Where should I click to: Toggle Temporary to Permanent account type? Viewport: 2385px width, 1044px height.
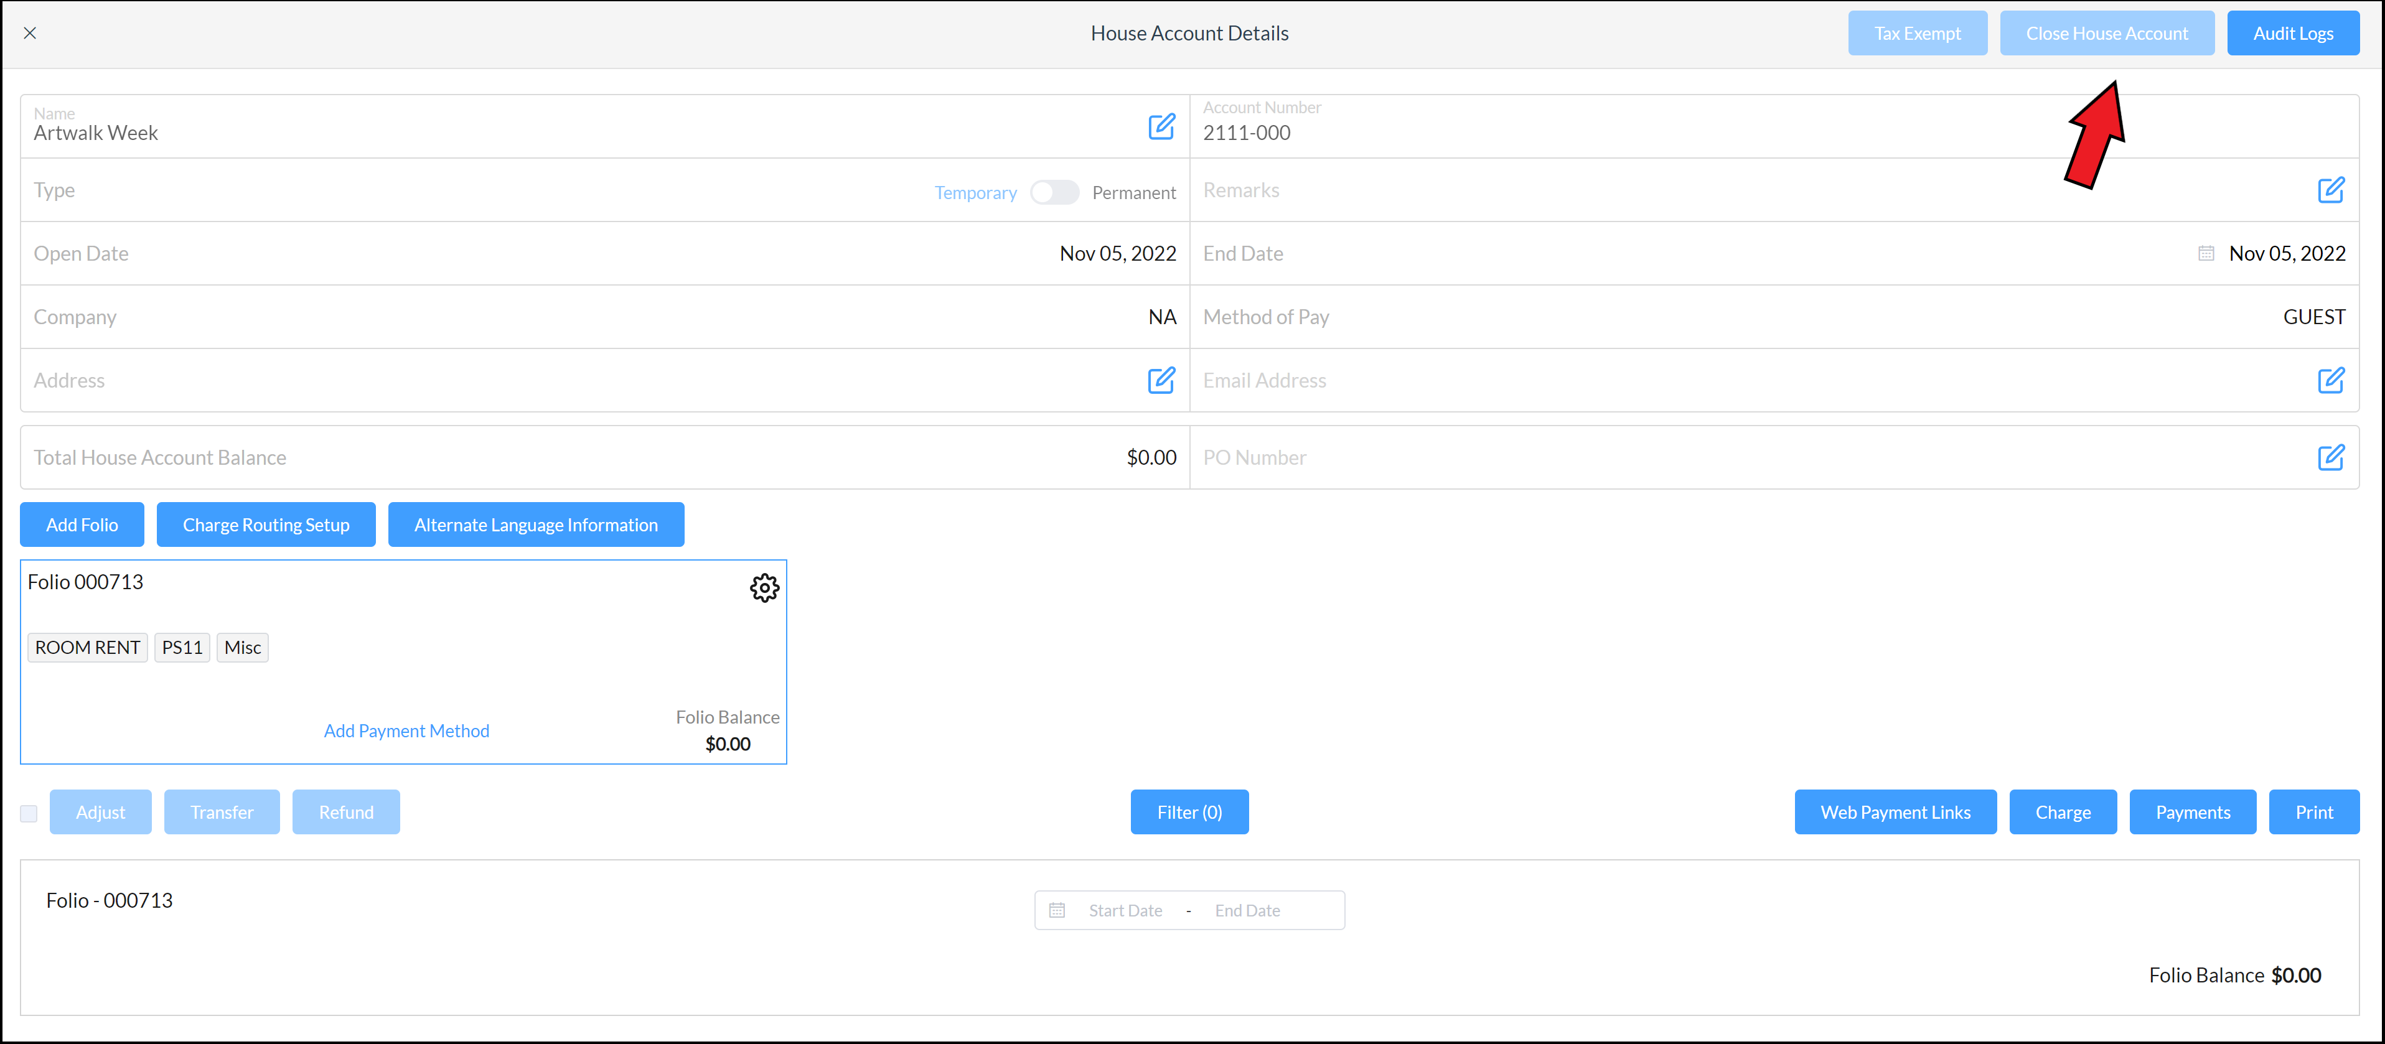(x=1054, y=190)
